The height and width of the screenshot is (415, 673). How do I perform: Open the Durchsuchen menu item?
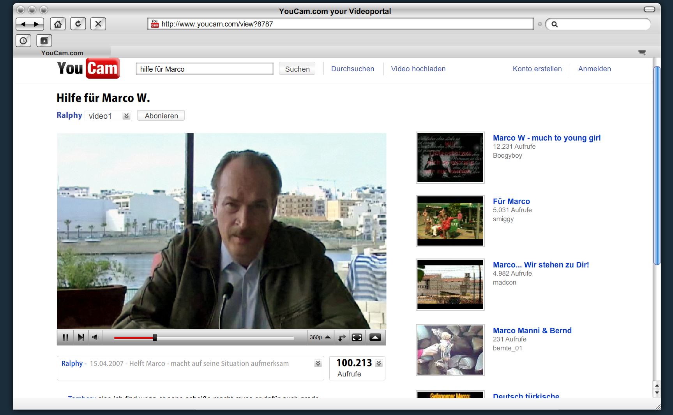(352, 69)
